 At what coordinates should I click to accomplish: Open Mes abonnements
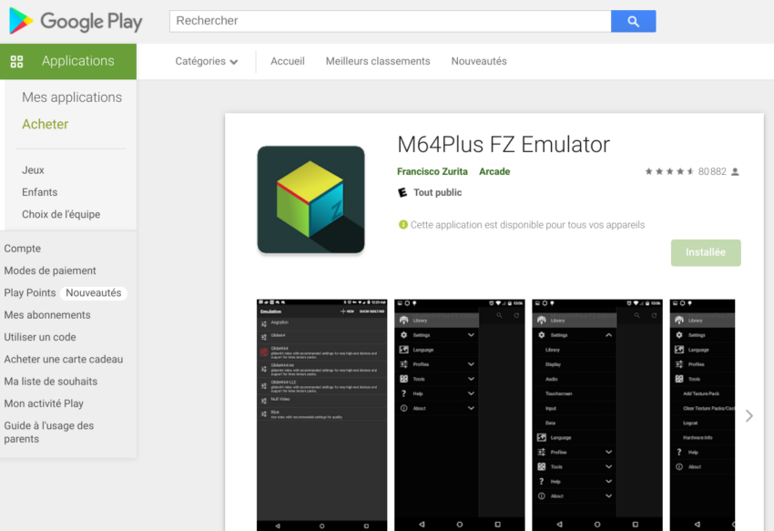(x=46, y=315)
